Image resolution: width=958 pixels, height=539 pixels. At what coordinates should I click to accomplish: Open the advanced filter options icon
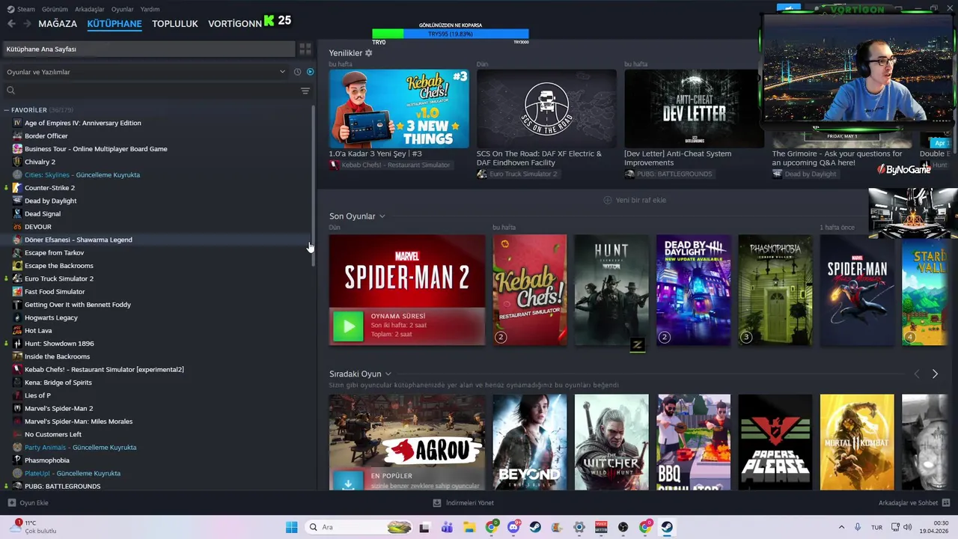tap(305, 91)
